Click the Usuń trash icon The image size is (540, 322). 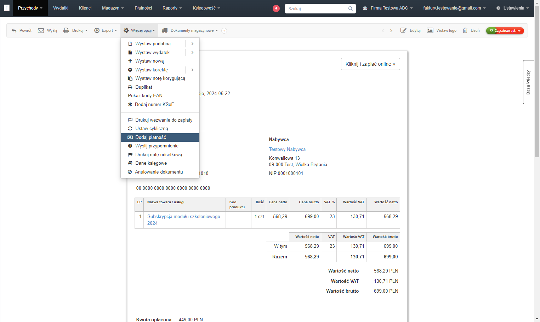(x=465, y=30)
